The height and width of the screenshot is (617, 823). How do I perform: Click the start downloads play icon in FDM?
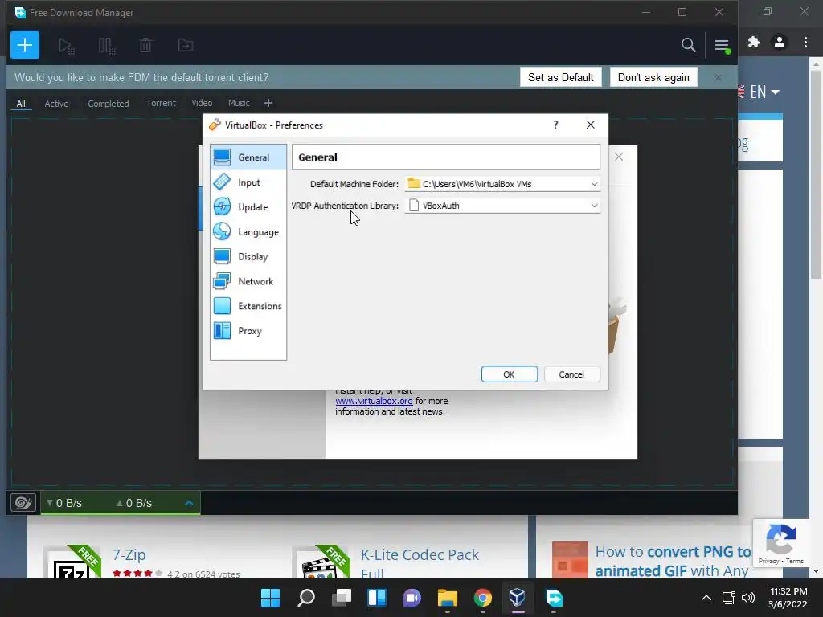click(x=66, y=46)
